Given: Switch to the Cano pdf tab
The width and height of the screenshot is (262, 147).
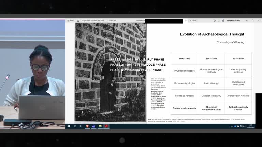Looking at the screenshot, I should [112, 21].
